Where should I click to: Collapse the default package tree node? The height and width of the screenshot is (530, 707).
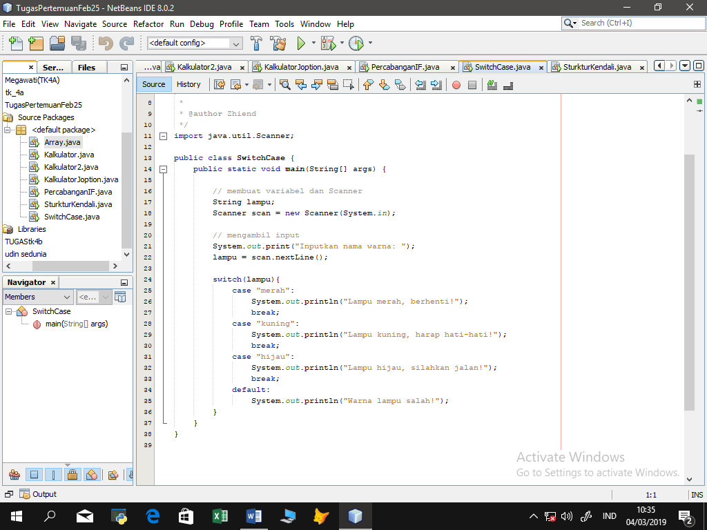point(8,130)
